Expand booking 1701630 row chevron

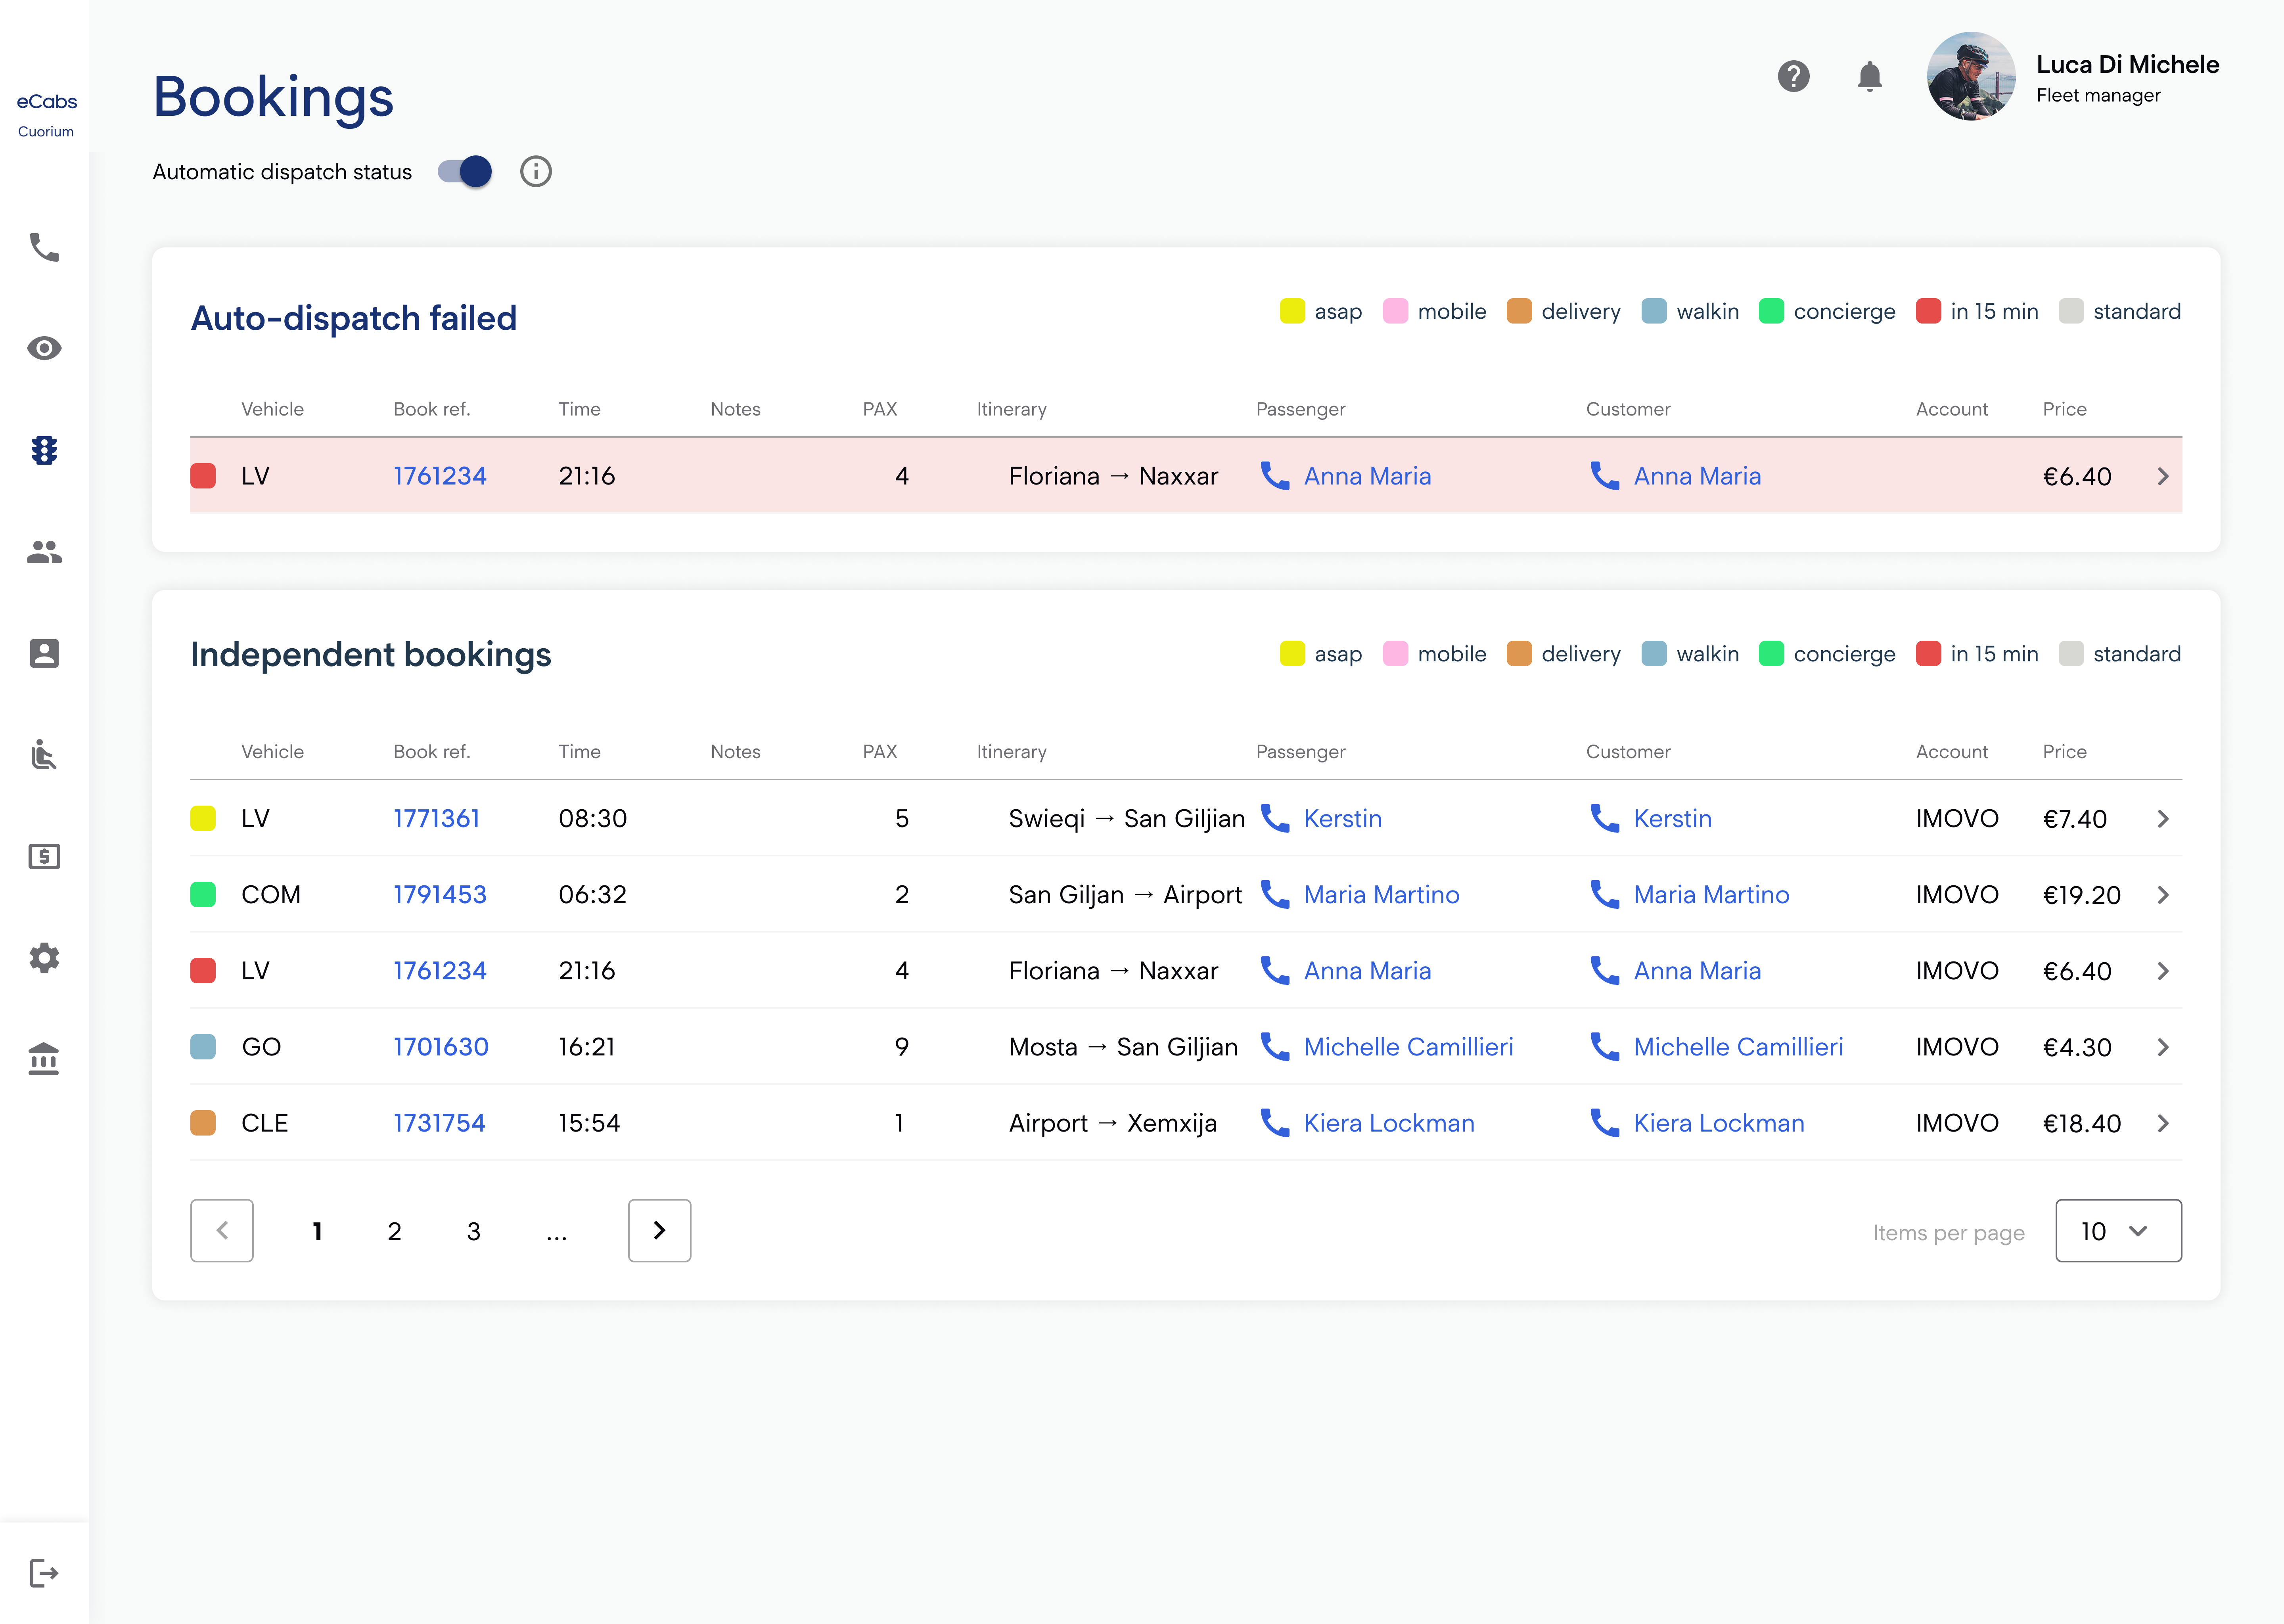[2163, 1047]
